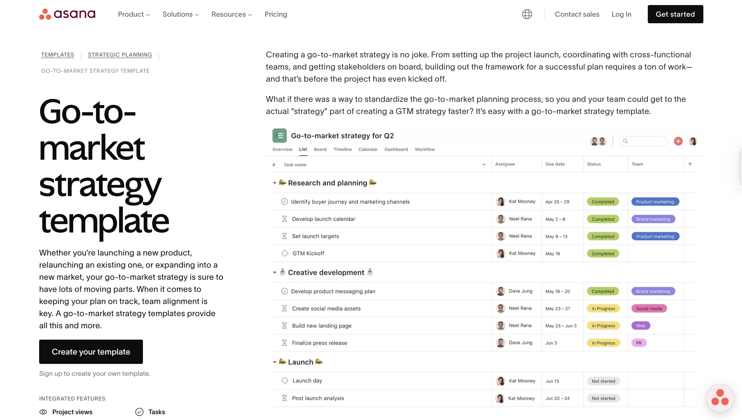Click the eye icon next to Project views
This screenshot has width=742, height=420.
(43, 412)
